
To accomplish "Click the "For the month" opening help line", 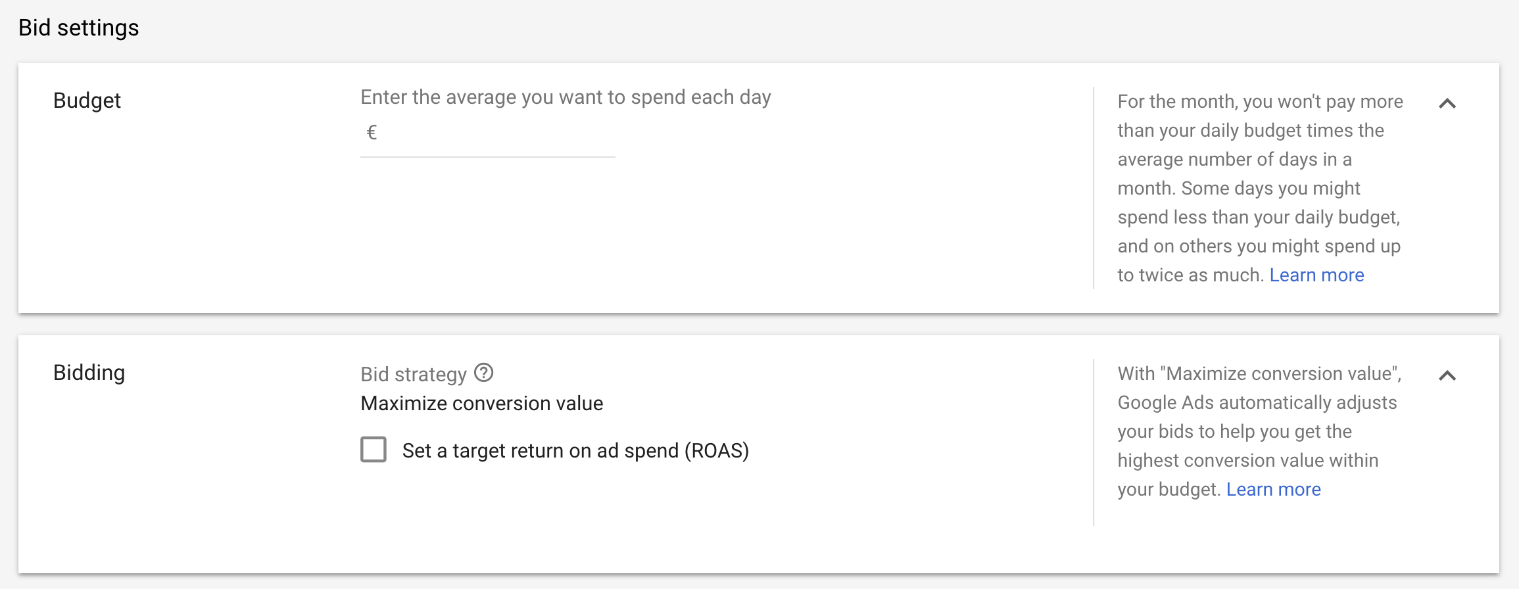I will [1260, 101].
